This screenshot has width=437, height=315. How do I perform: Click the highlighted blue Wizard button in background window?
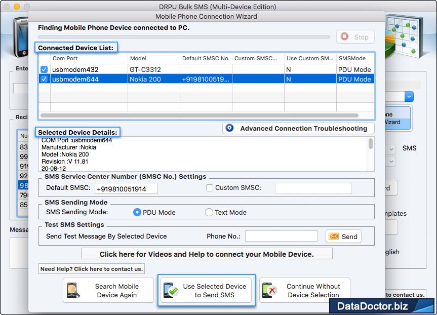397,118
